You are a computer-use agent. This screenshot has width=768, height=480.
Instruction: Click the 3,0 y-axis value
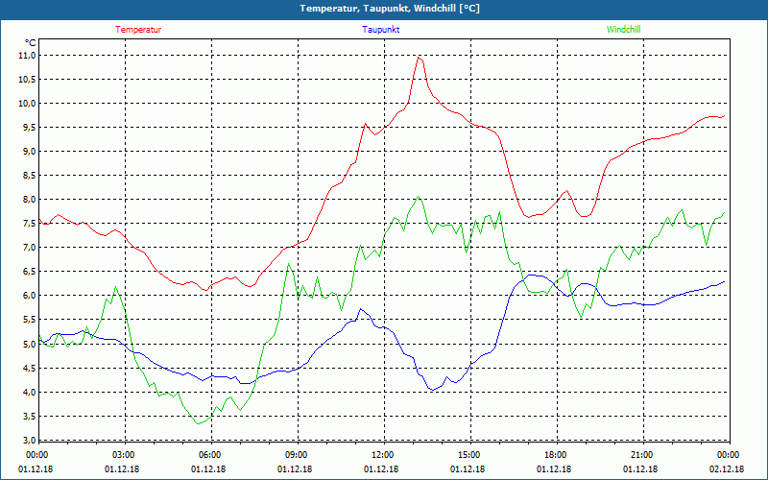30,440
